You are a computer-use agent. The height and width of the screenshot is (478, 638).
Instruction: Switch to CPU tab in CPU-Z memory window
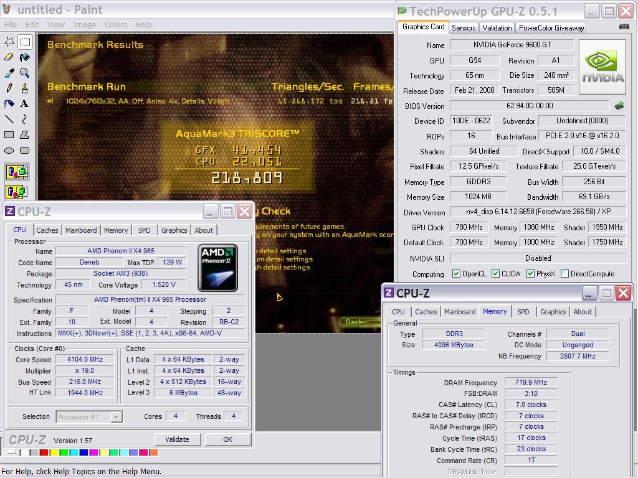pyautogui.click(x=398, y=312)
